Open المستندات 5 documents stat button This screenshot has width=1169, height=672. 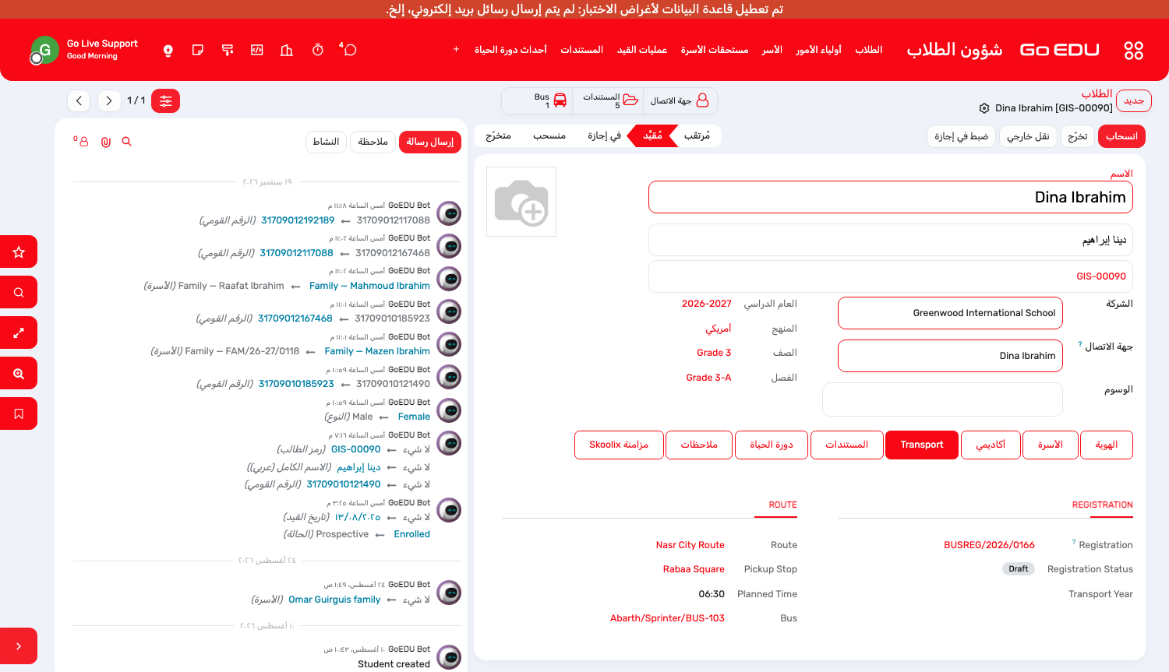pos(609,100)
